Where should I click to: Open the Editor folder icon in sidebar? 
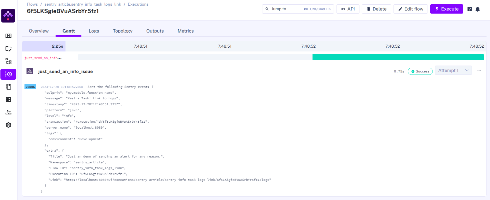[x=8, y=49]
